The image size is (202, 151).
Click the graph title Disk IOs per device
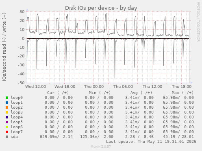101,8
